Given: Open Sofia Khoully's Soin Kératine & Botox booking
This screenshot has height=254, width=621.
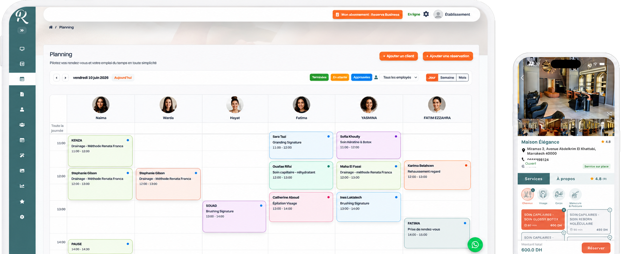Looking at the screenshot, I should coord(369,145).
